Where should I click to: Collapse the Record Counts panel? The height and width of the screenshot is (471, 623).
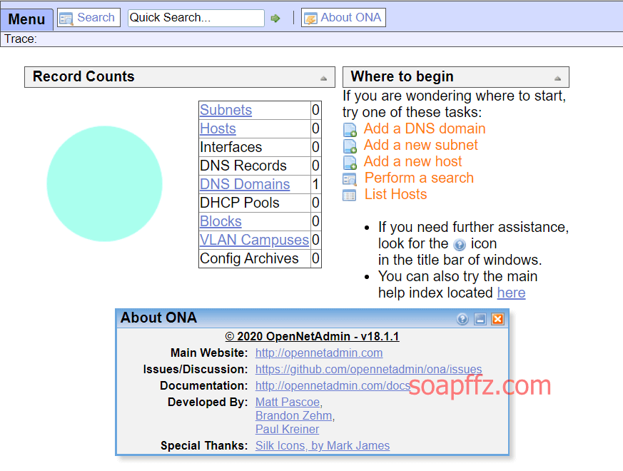[x=323, y=78]
